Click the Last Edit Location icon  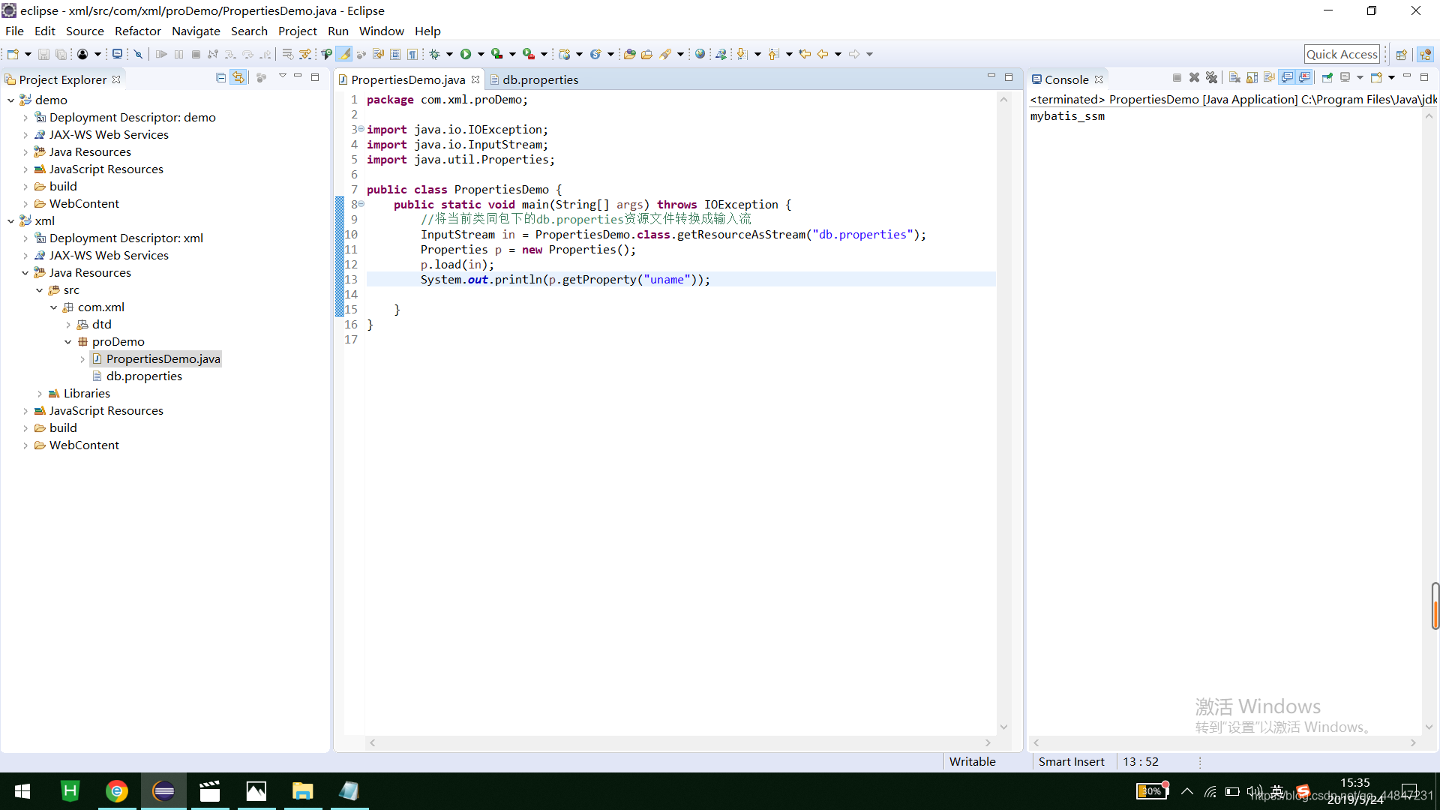click(x=805, y=54)
